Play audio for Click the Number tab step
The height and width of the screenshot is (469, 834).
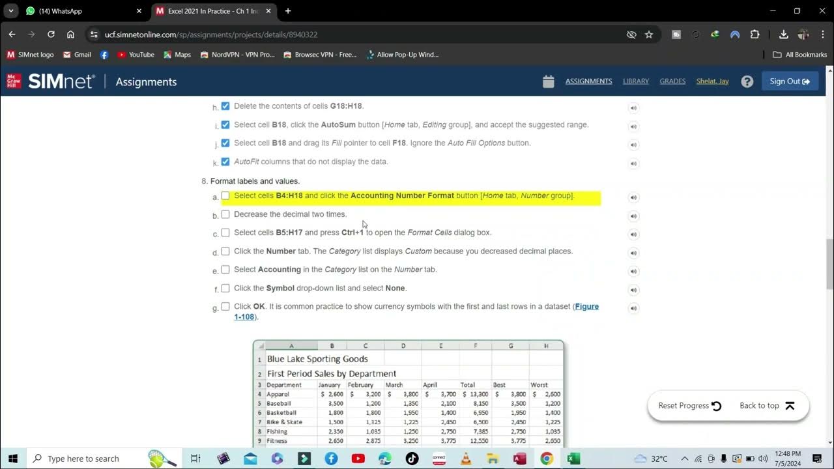tap(633, 253)
